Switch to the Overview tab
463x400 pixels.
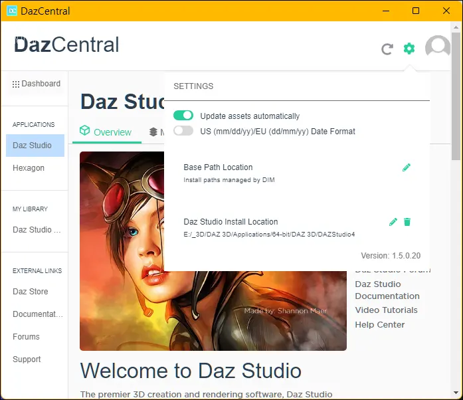[106, 132]
